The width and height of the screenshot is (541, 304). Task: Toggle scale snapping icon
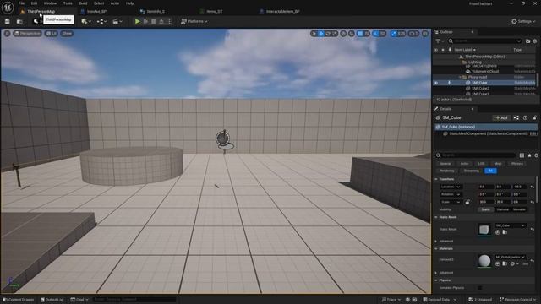[x=394, y=34]
